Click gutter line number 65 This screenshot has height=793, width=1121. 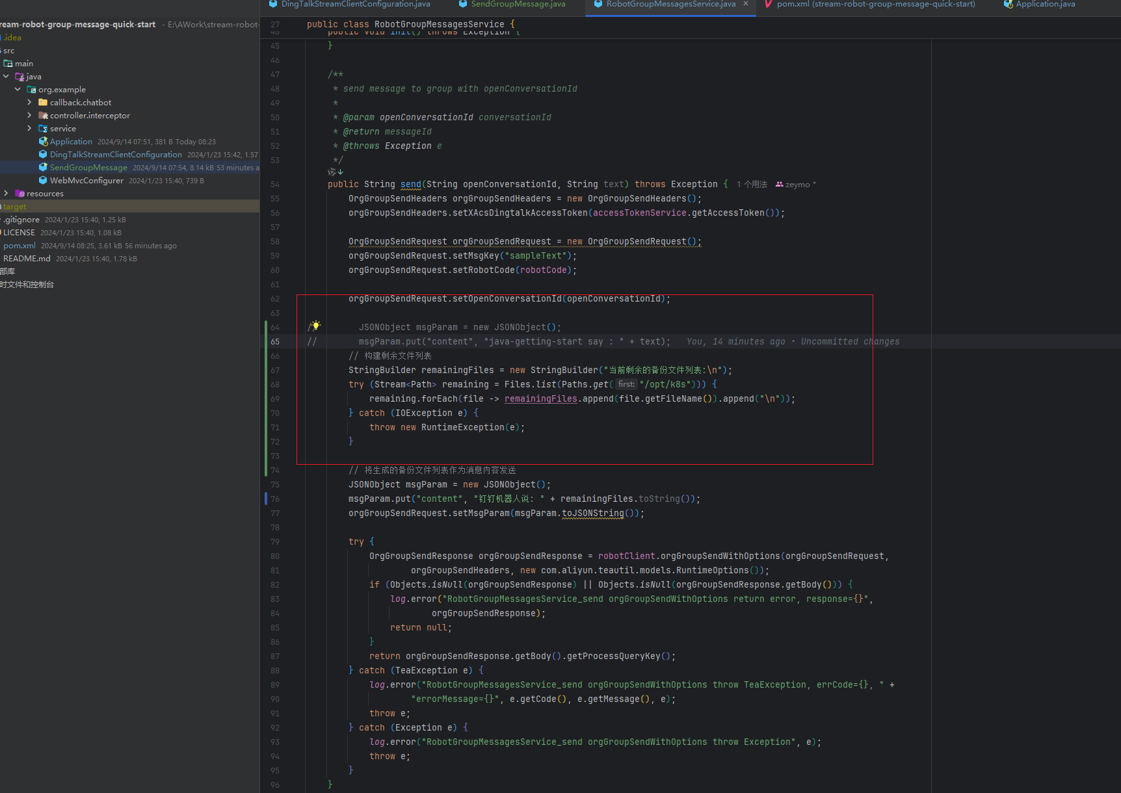click(x=275, y=342)
